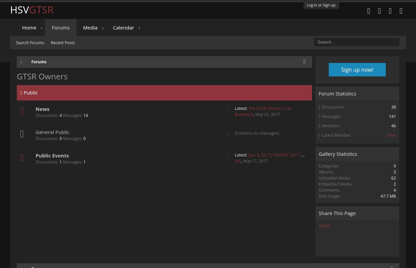Click the Share This Page heading
Screen dimensions: 416x268
337,213
